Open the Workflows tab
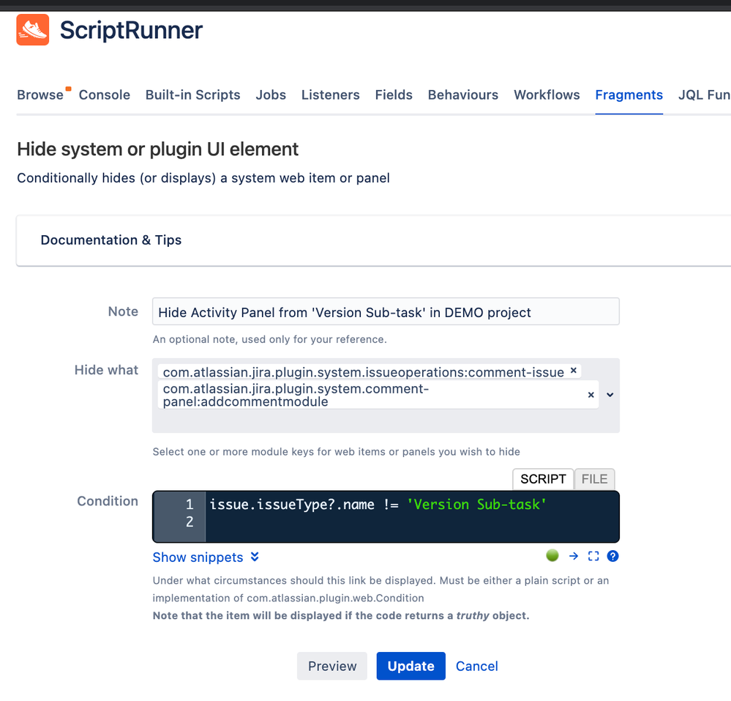The image size is (731, 701). click(547, 94)
